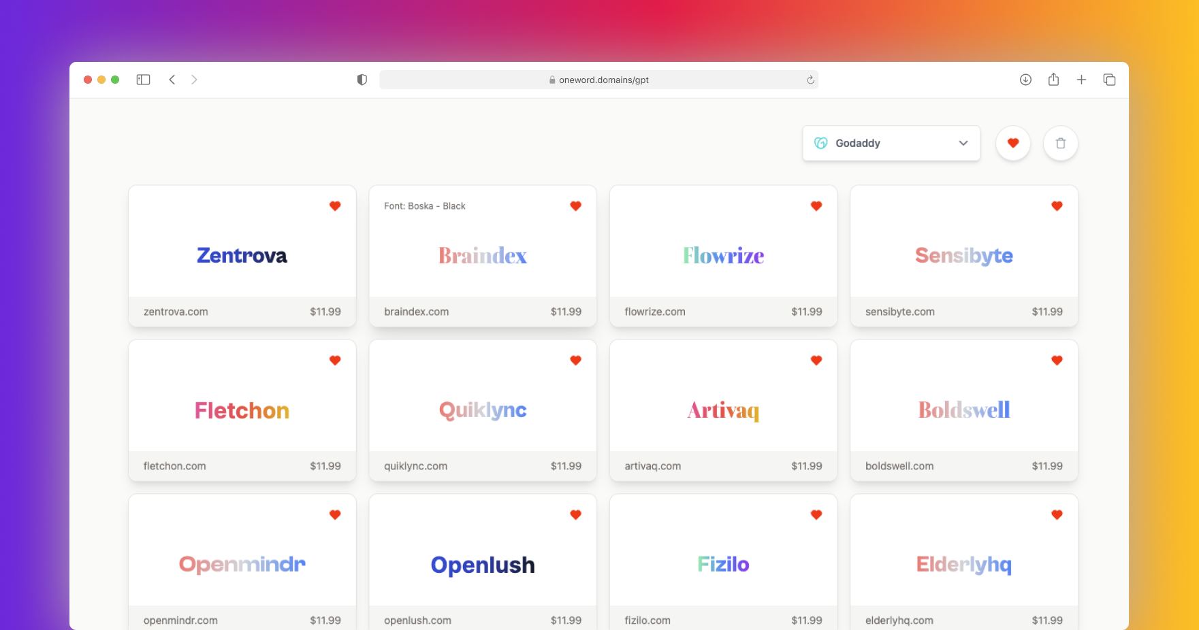Click the $11.99 price on braindex.com

[x=566, y=312]
